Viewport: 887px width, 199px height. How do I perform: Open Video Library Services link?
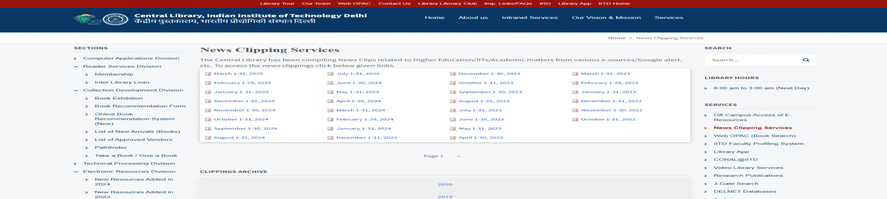[748, 168]
